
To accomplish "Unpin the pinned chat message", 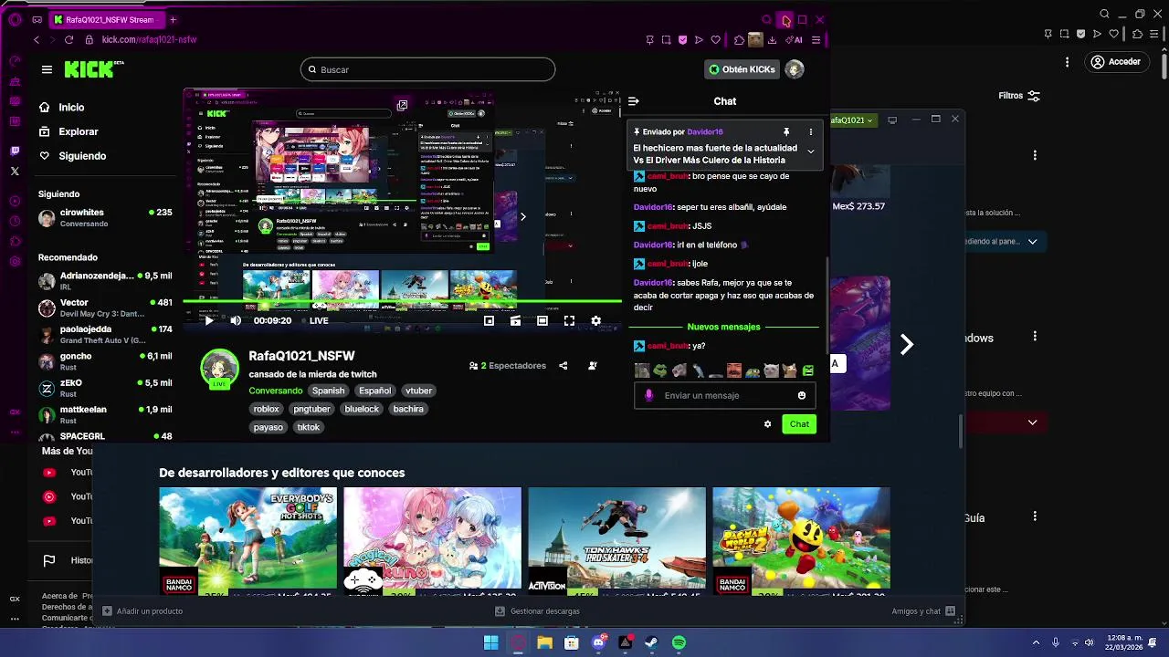I will tap(786, 132).
